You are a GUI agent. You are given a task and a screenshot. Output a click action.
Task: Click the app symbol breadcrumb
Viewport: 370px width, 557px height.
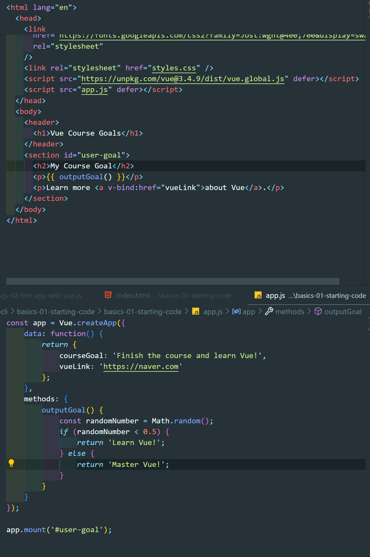coord(249,312)
